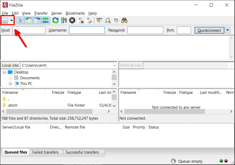
Task: Disconnect from current server
Action: click(x=81, y=20)
